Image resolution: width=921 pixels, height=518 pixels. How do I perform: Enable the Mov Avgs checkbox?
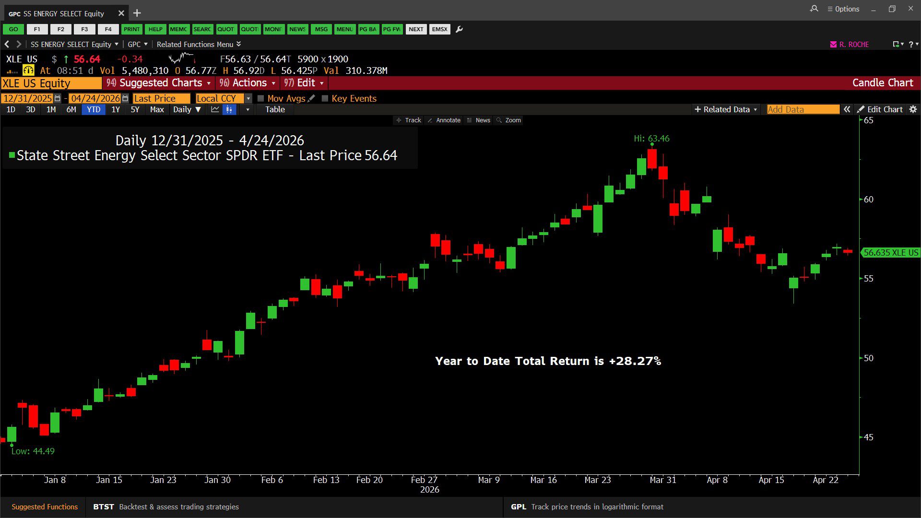[x=261, y=98]
